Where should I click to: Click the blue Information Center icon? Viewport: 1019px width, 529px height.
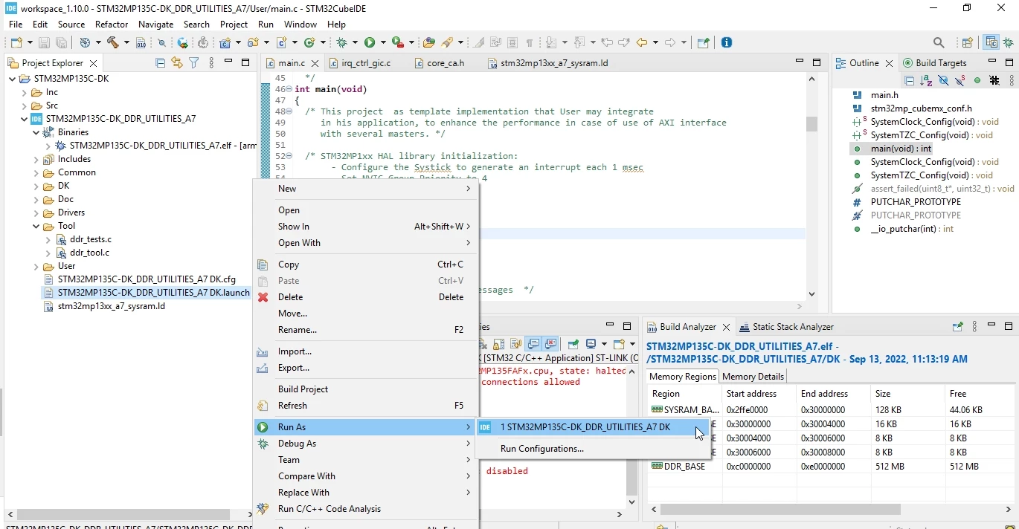[727, 42]
